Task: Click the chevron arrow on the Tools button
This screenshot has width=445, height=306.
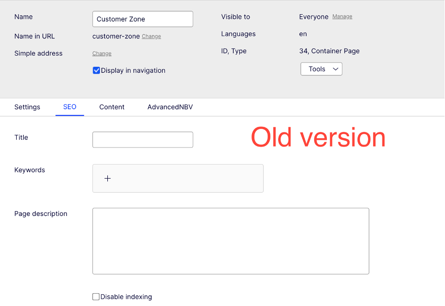Action: (x=336, y=69)
